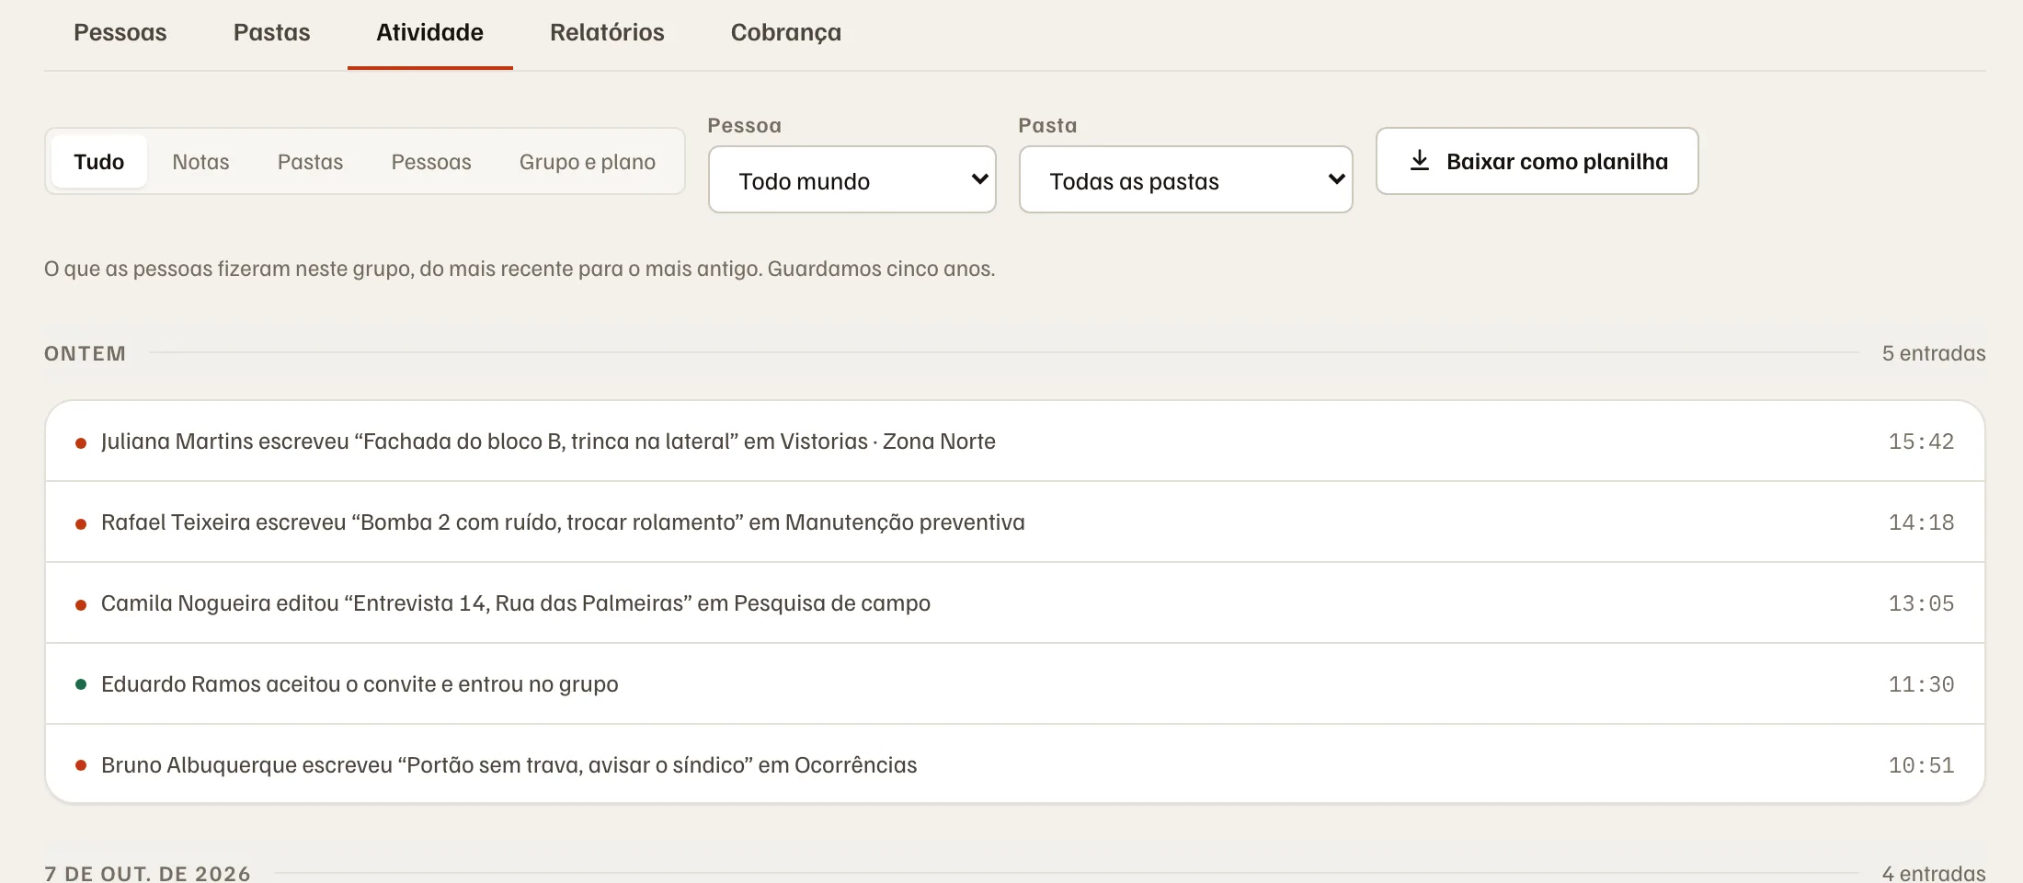
Task: Click the 13:05 timestamp
Action: click(x=1921, y=603)
